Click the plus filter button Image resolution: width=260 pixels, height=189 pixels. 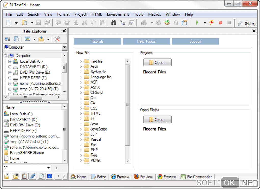(x=56, y=168)
